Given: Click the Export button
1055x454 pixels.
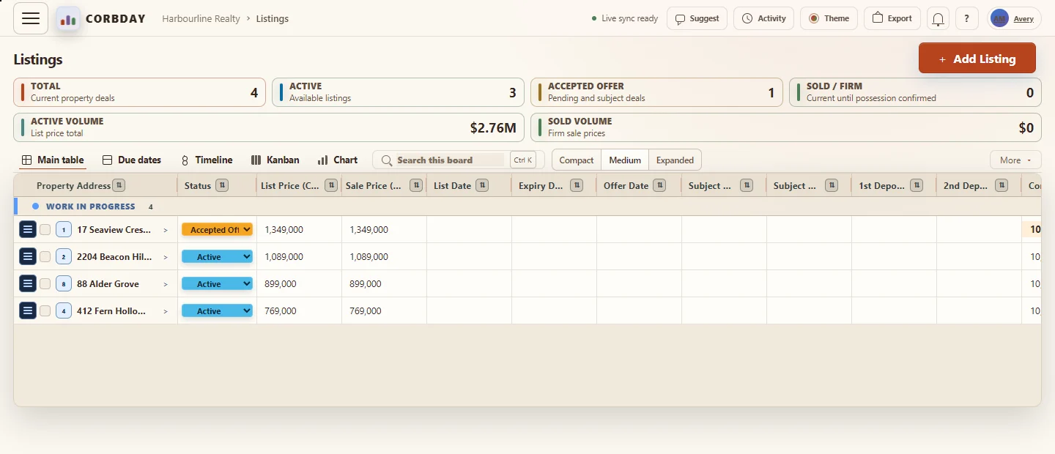Looking at the screenshot, I should click(892, 18).
